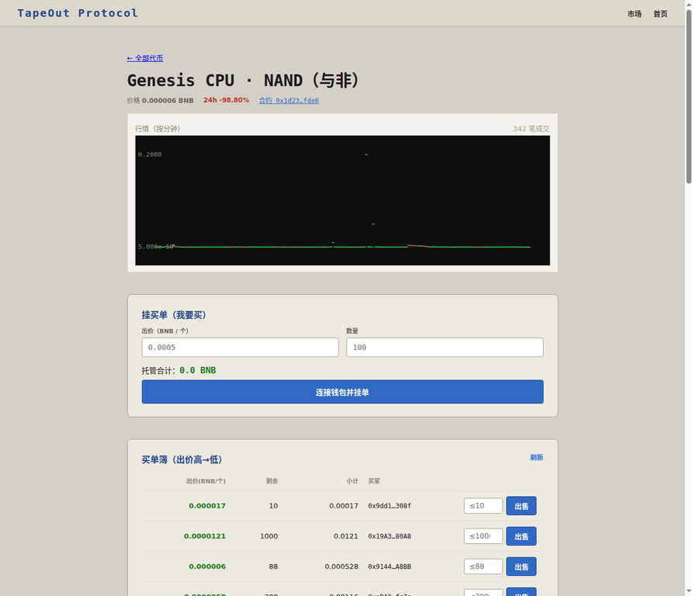Click the 出价(BNB/个) column header
Image resolution: width=693 pixels, height=596 pixels.
click(206, 481)
